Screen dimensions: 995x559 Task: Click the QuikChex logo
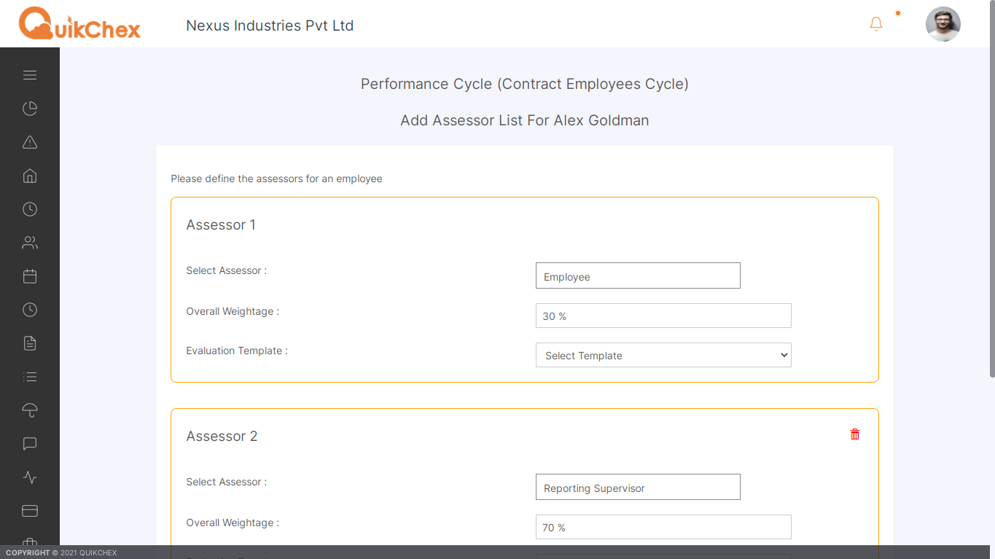[79, 23]
